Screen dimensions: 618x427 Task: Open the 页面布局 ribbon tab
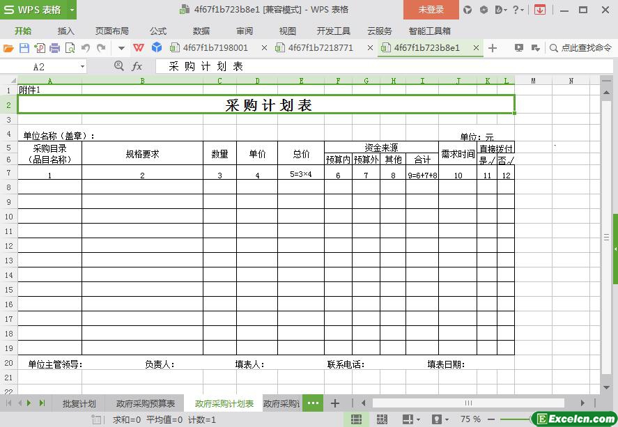click(112, 31)
